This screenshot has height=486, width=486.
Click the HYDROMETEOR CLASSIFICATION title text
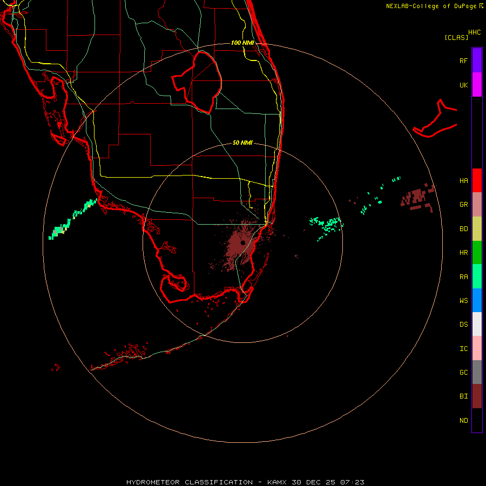tap(190, 482)
